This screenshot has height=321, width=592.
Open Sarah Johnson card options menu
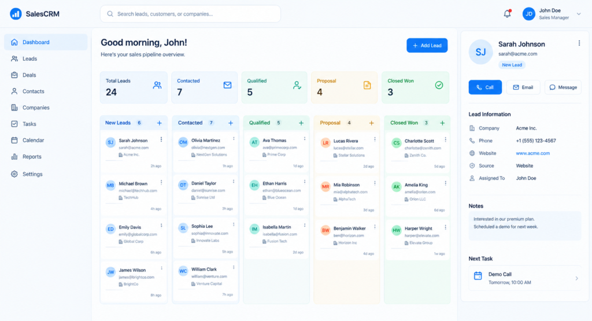161,139
